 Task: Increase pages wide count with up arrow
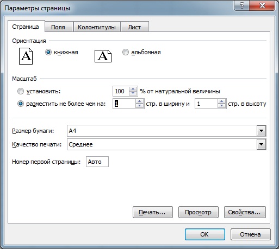click(x=139, y=101)
